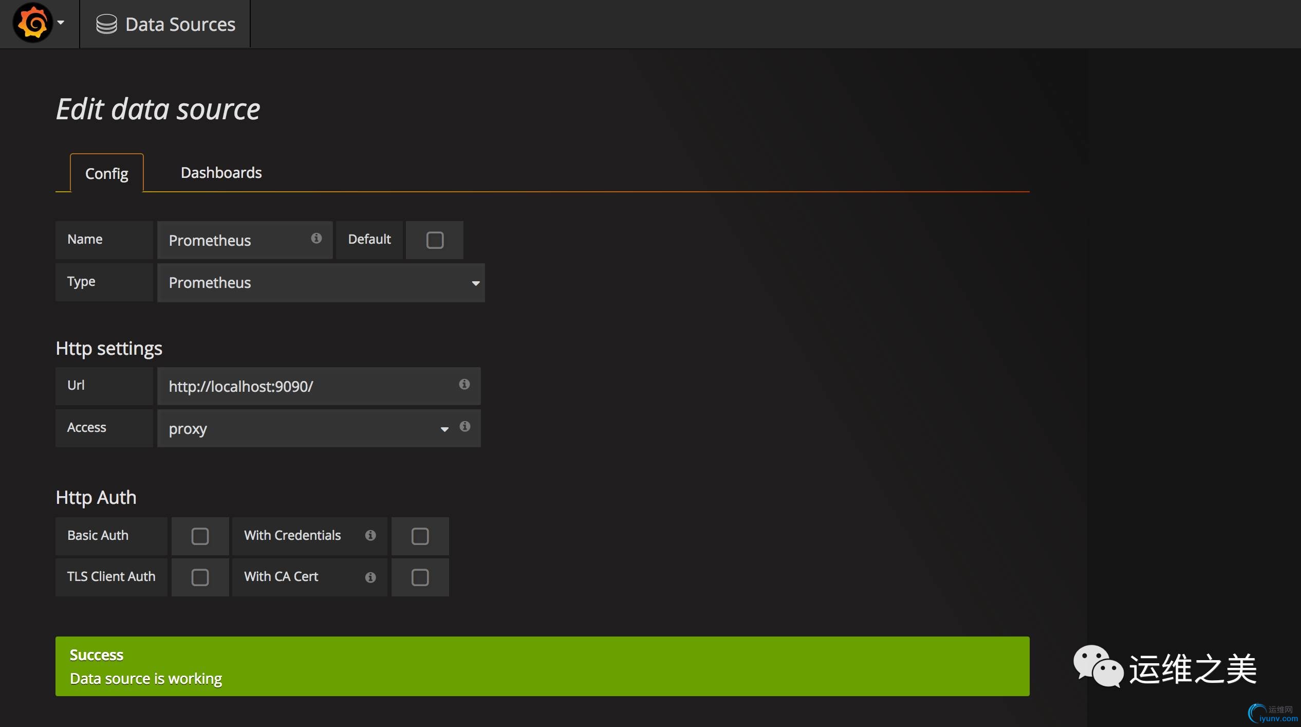Show info tooltip for the Access setting
1301x727 pixels.
click(465, 426)
